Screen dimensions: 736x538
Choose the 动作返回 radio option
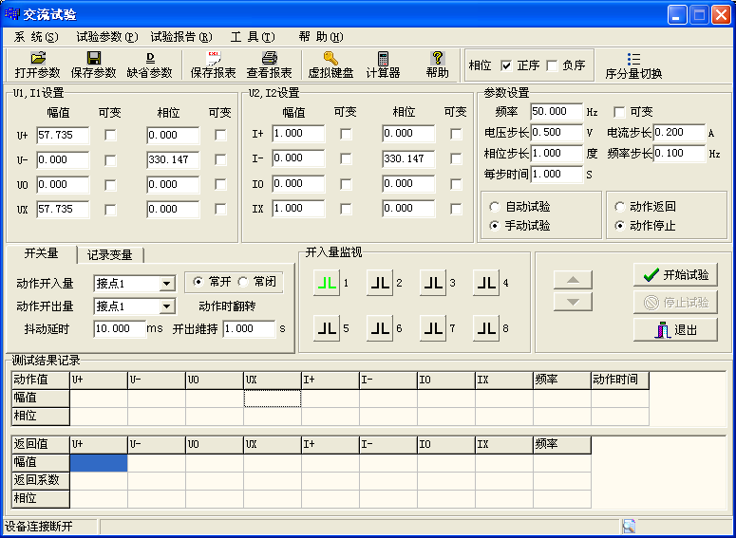[x=620, y=206]
